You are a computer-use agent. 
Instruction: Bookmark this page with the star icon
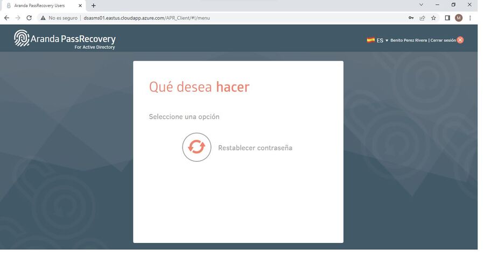(433, 18)
